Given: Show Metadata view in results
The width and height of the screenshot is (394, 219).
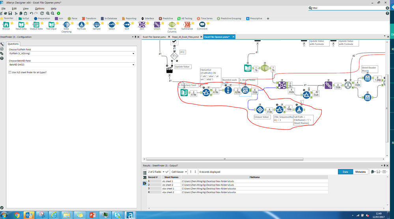Looking at the screenshot, I should pyautogui.click(x=360, y=172).
